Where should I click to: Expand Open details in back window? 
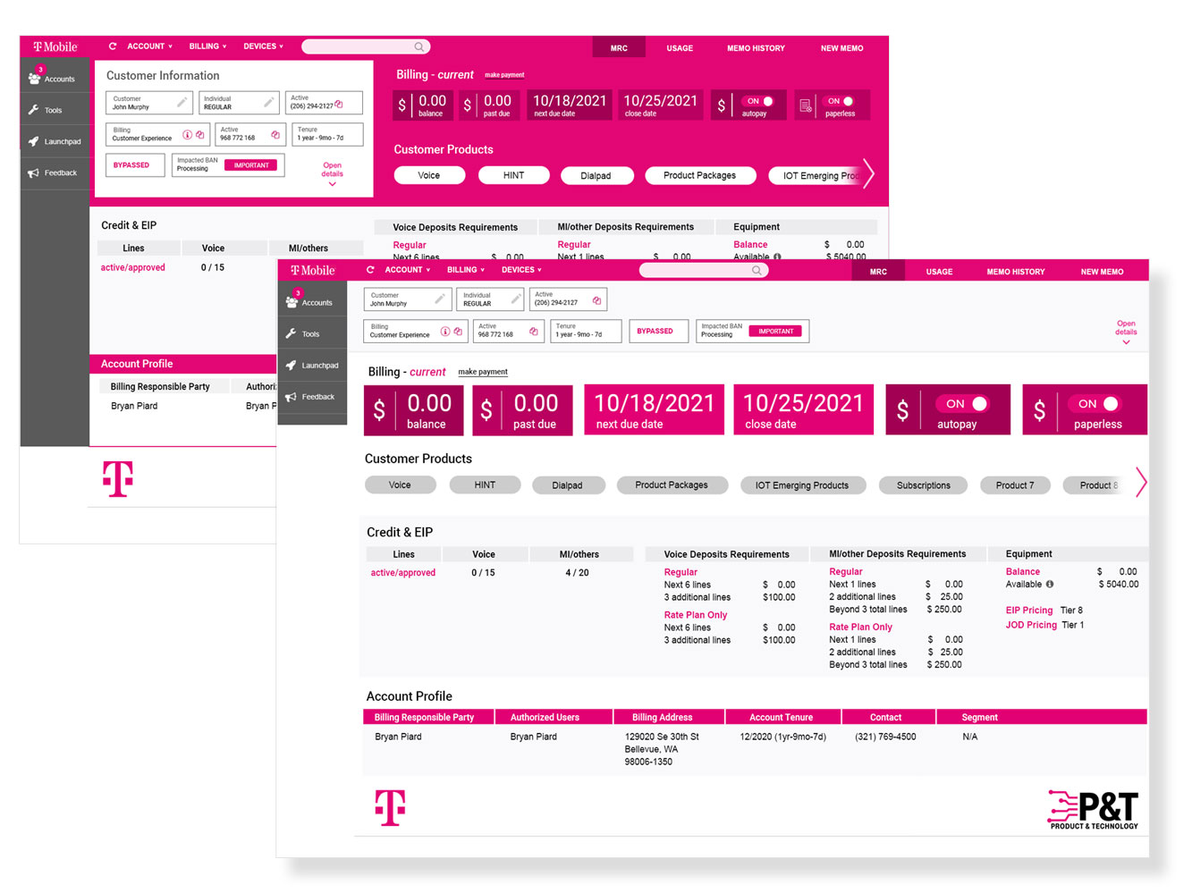333,173
